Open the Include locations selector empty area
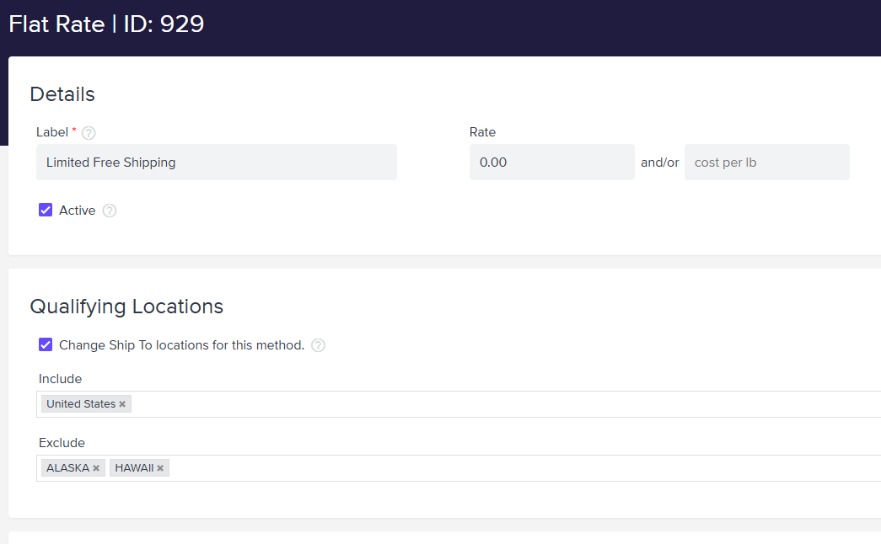 click(x=506, y=404)
